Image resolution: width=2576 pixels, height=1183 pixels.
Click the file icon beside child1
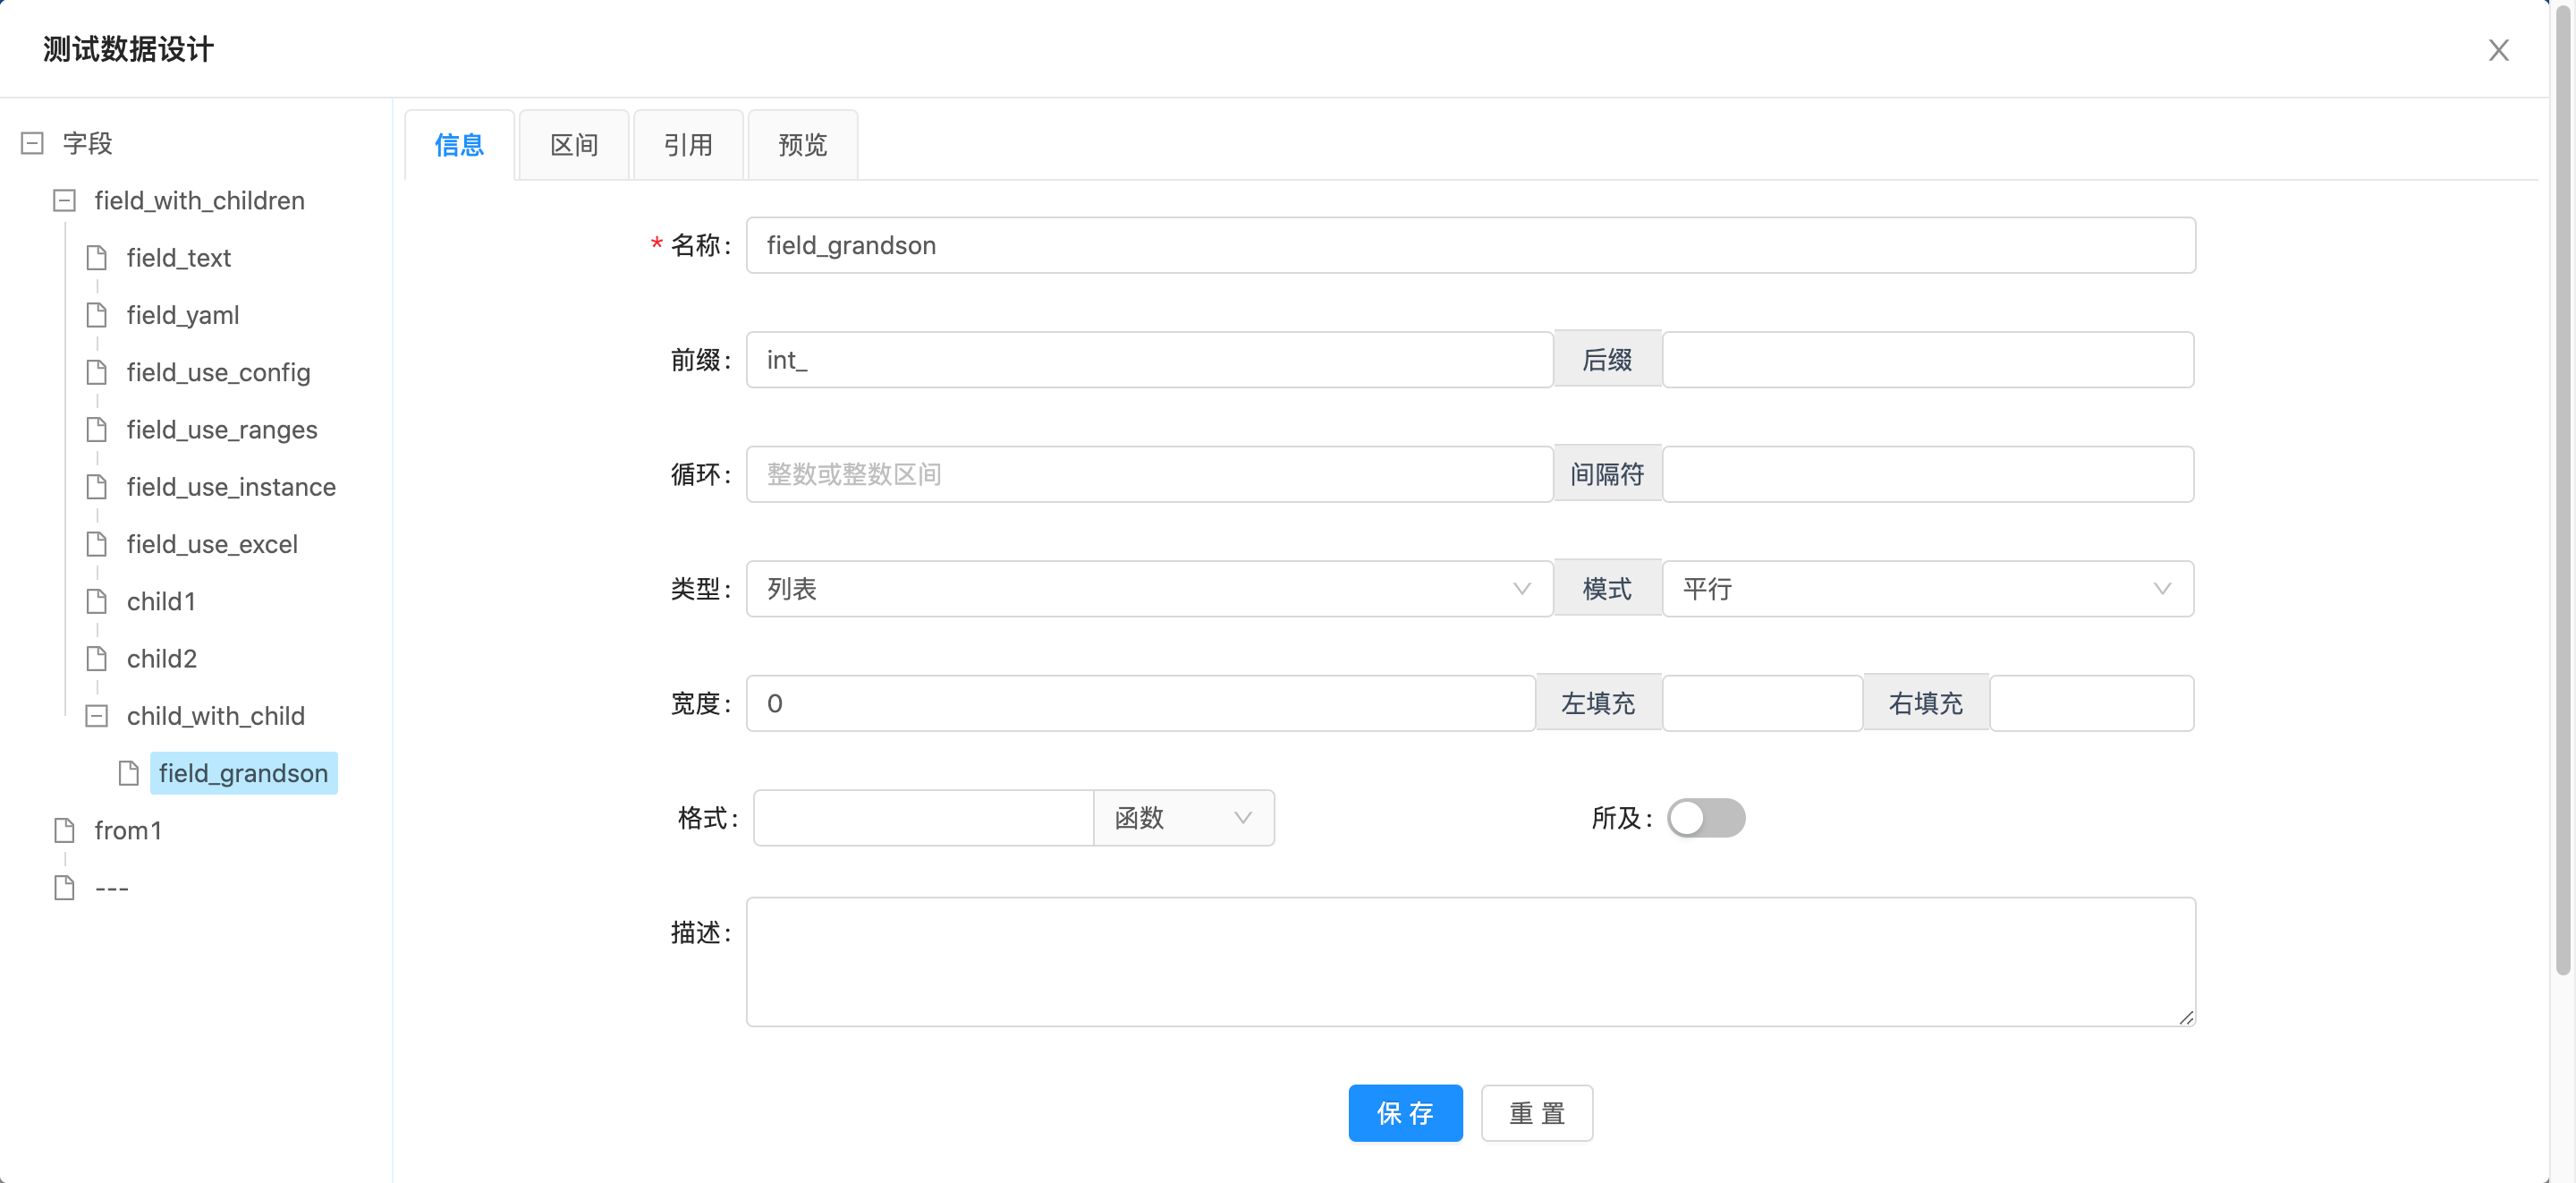97,601
